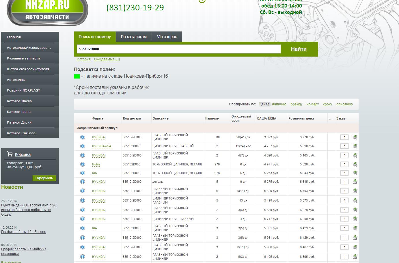Open Каталог Масла menu item
Viewport: 399px width, 263px height.
tap(30, 101)
